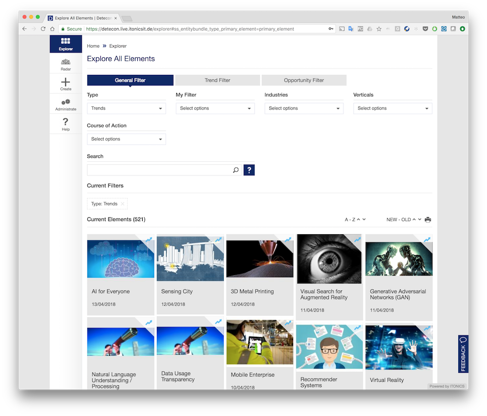Click into the Search text field
Screen dimensions: 487x416
160,170
